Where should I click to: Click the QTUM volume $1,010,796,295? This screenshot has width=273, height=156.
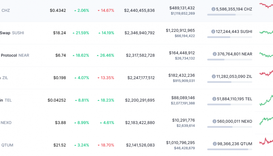pyautogui.click(x=181, y=143)
